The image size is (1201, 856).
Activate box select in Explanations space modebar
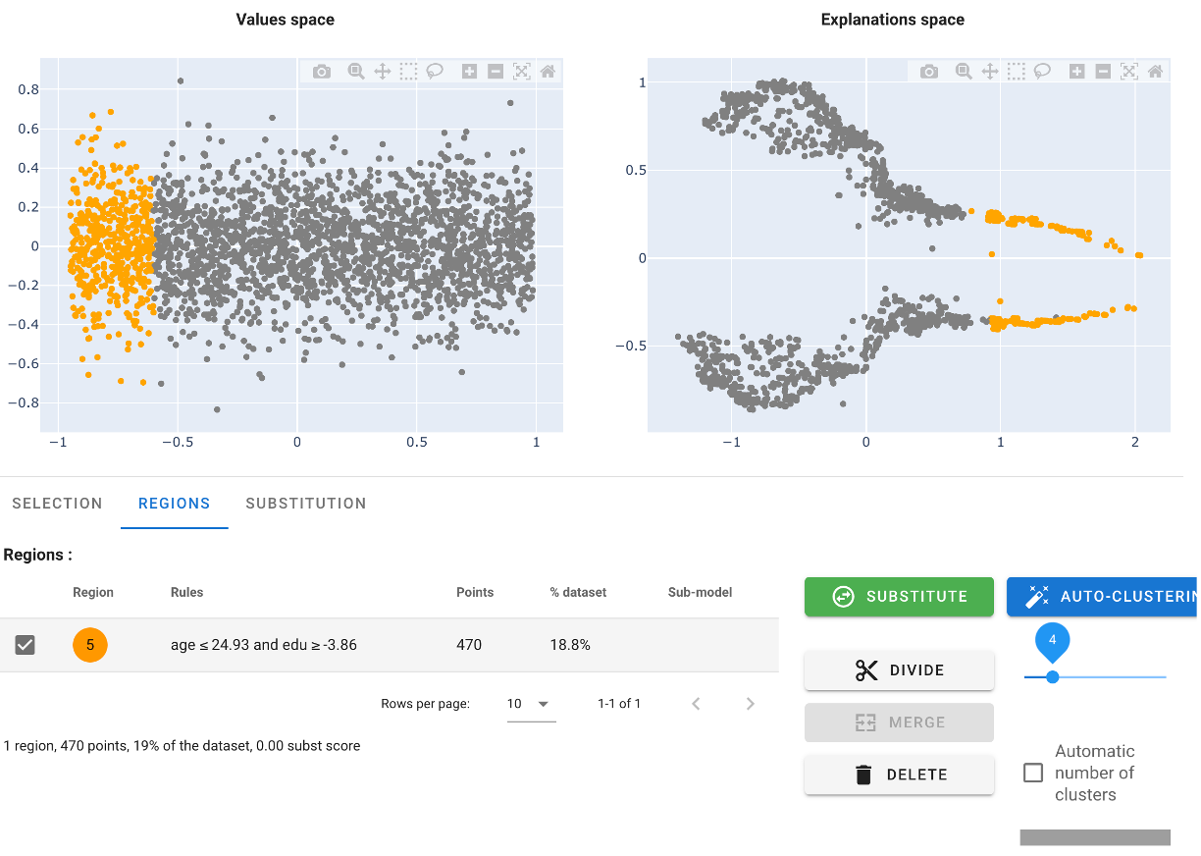1017,72
